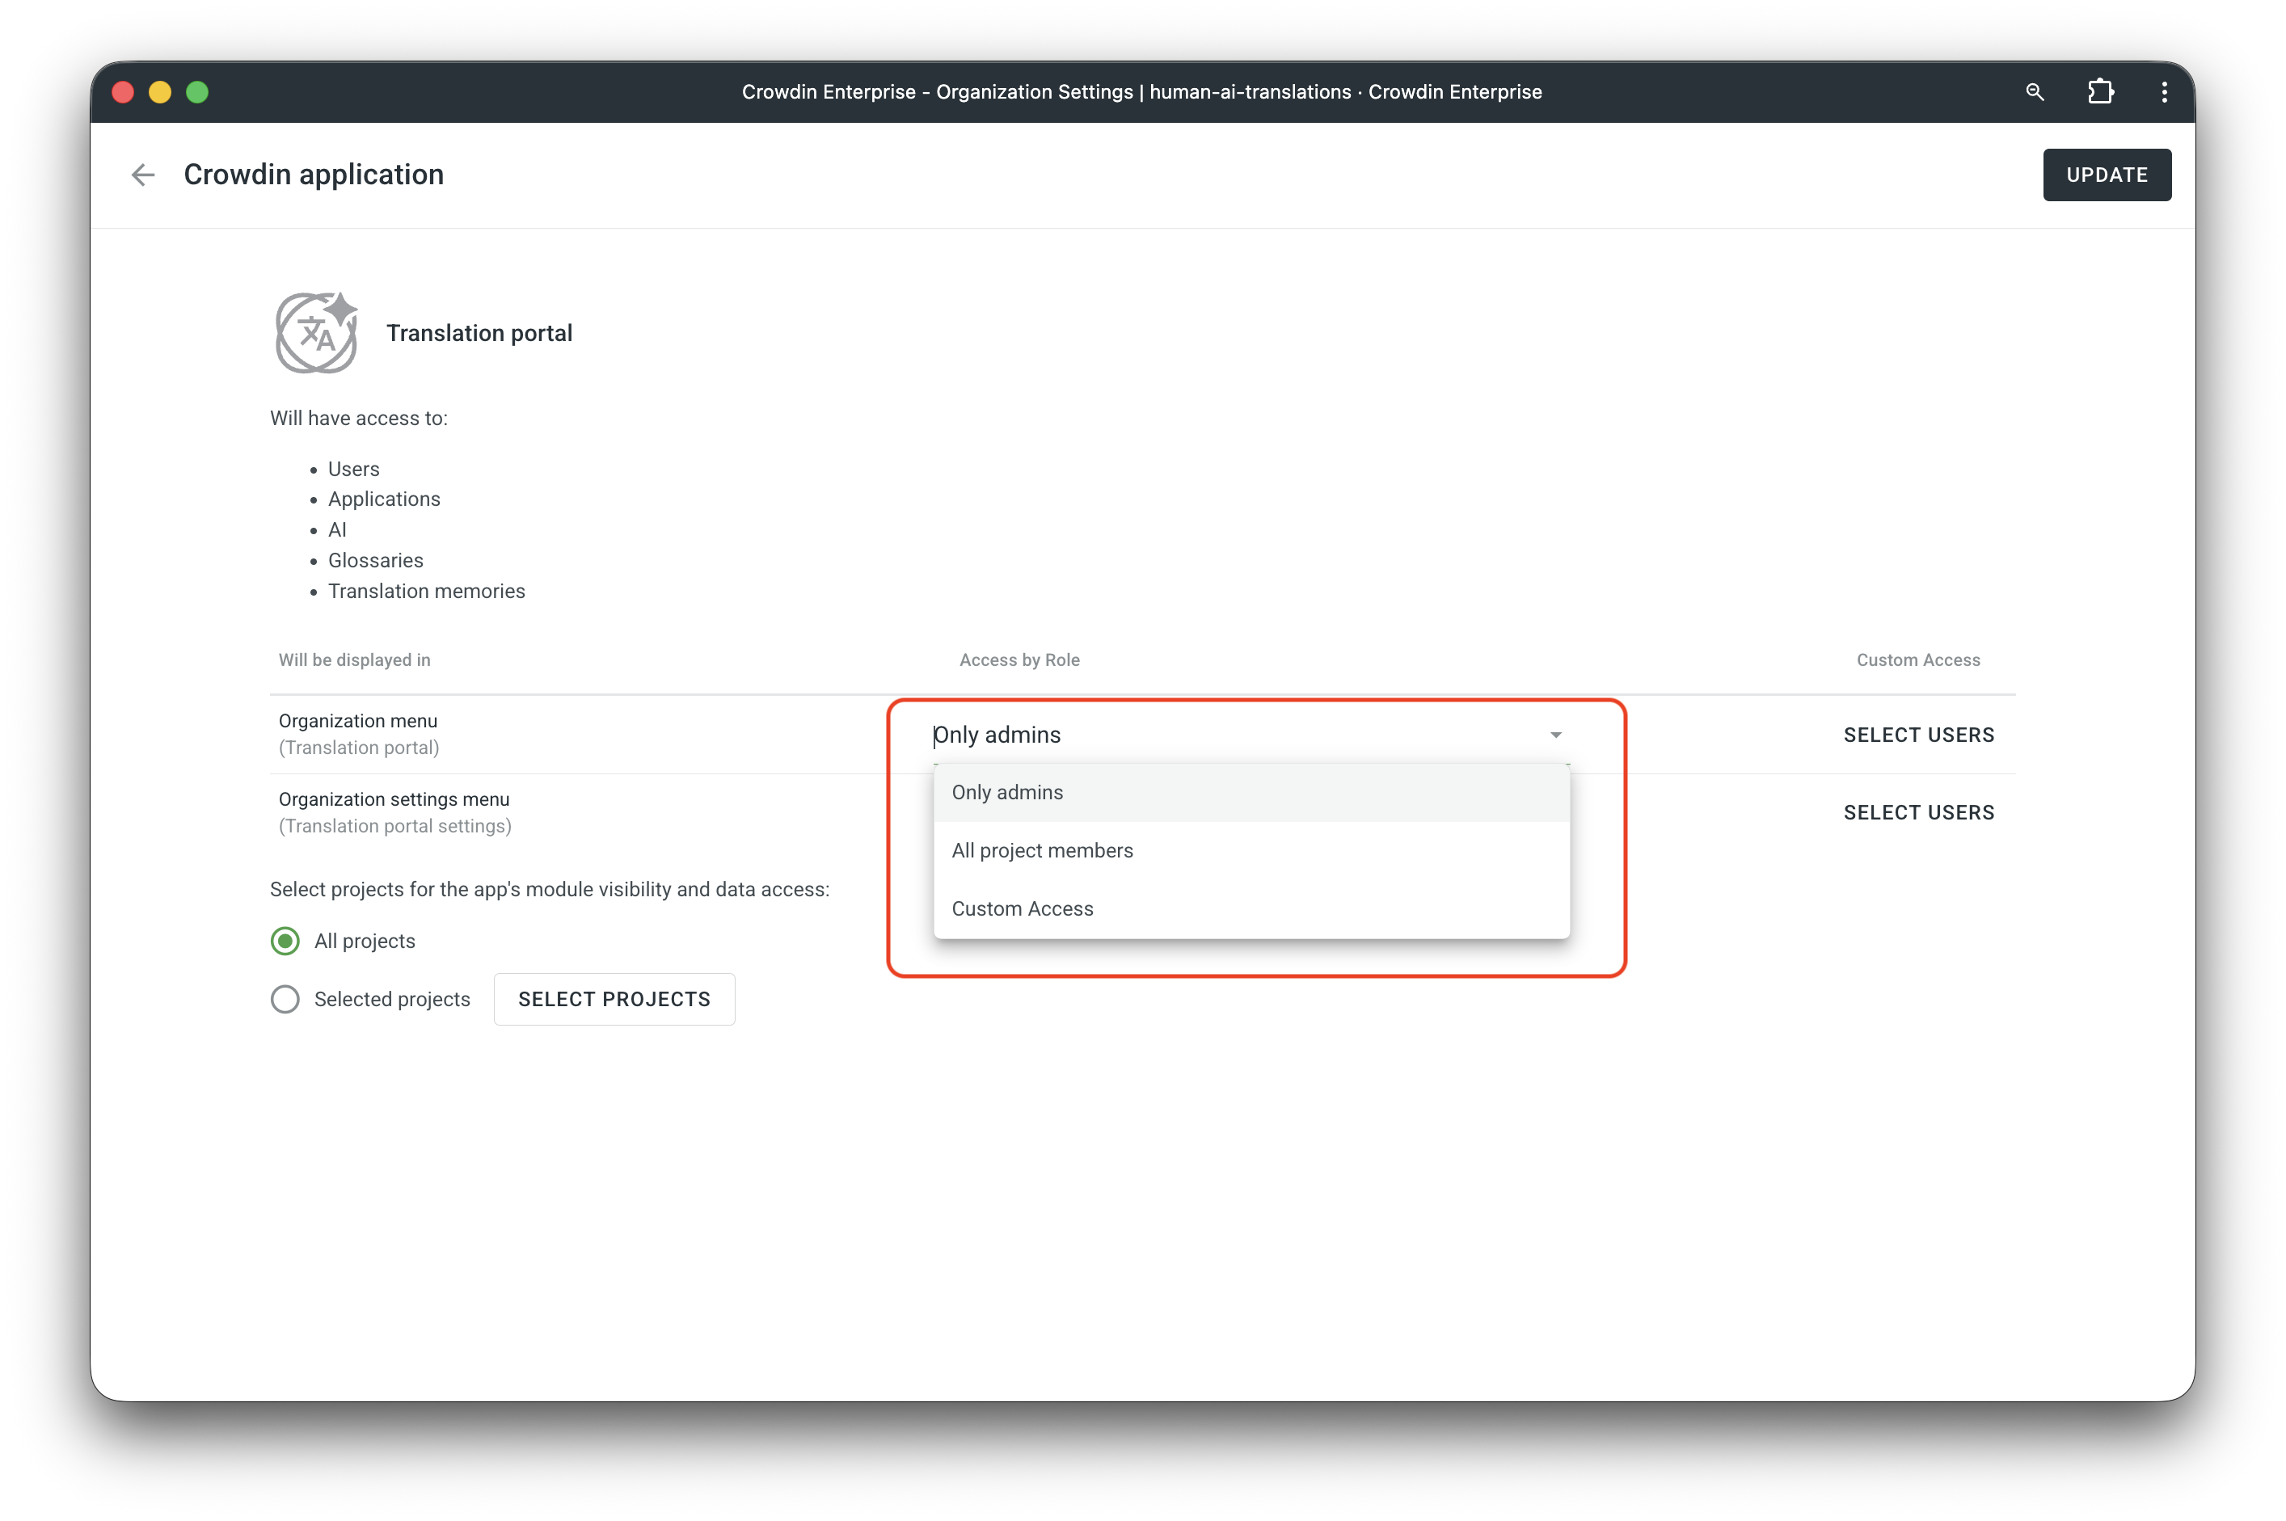This screenshot has height=1521, width=2286.
Task: Click the Organization menu row label
Action: 358,721
